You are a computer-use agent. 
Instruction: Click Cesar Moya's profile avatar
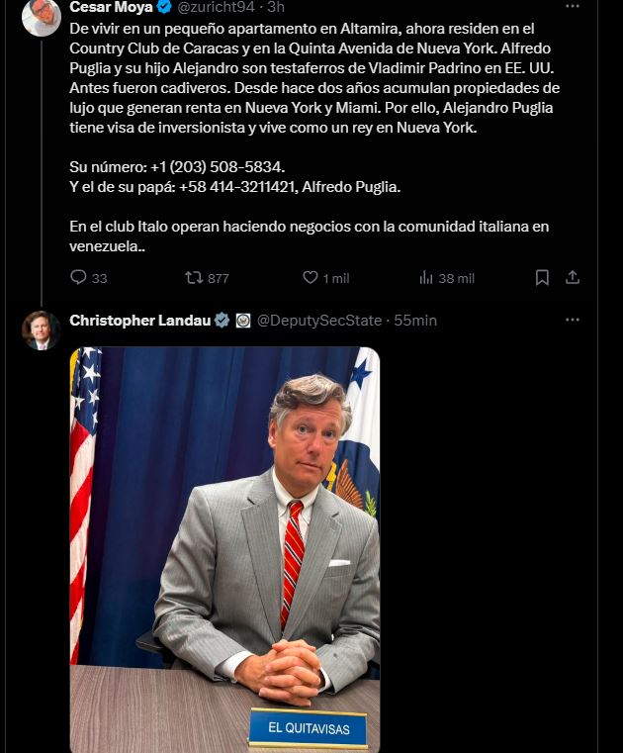[42, 15]
